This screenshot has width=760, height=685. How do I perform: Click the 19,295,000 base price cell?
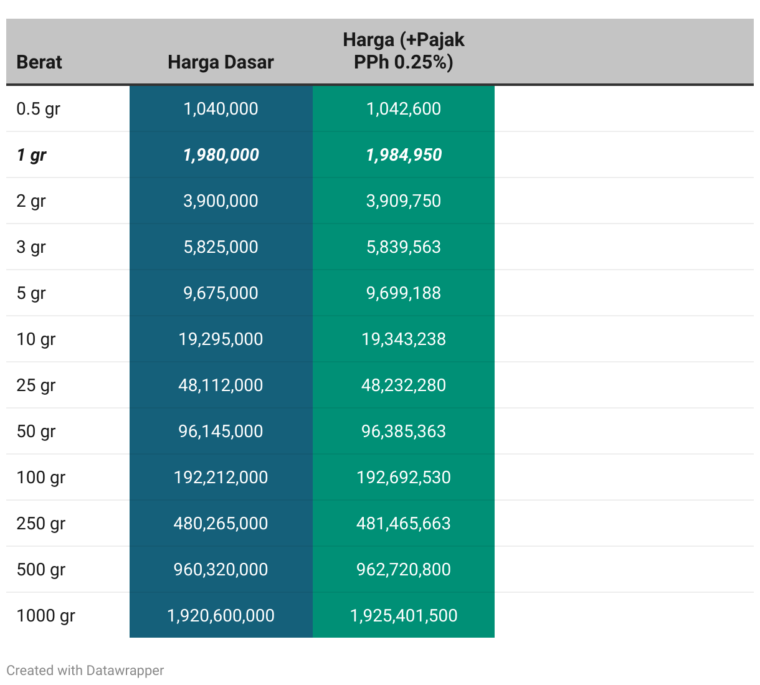coord(221,339)
